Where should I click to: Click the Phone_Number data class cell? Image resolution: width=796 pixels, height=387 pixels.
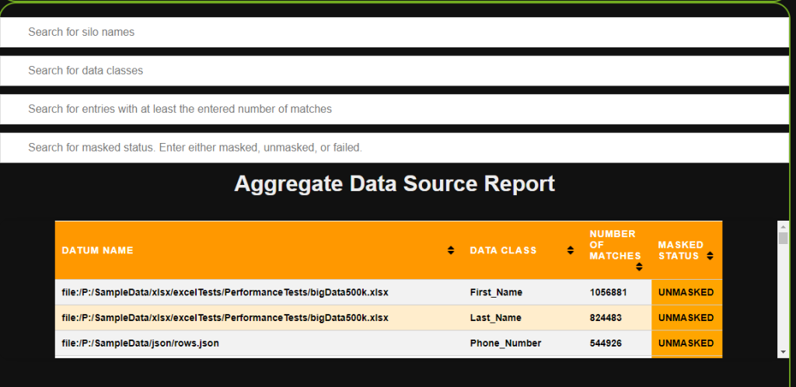(505, 343)
